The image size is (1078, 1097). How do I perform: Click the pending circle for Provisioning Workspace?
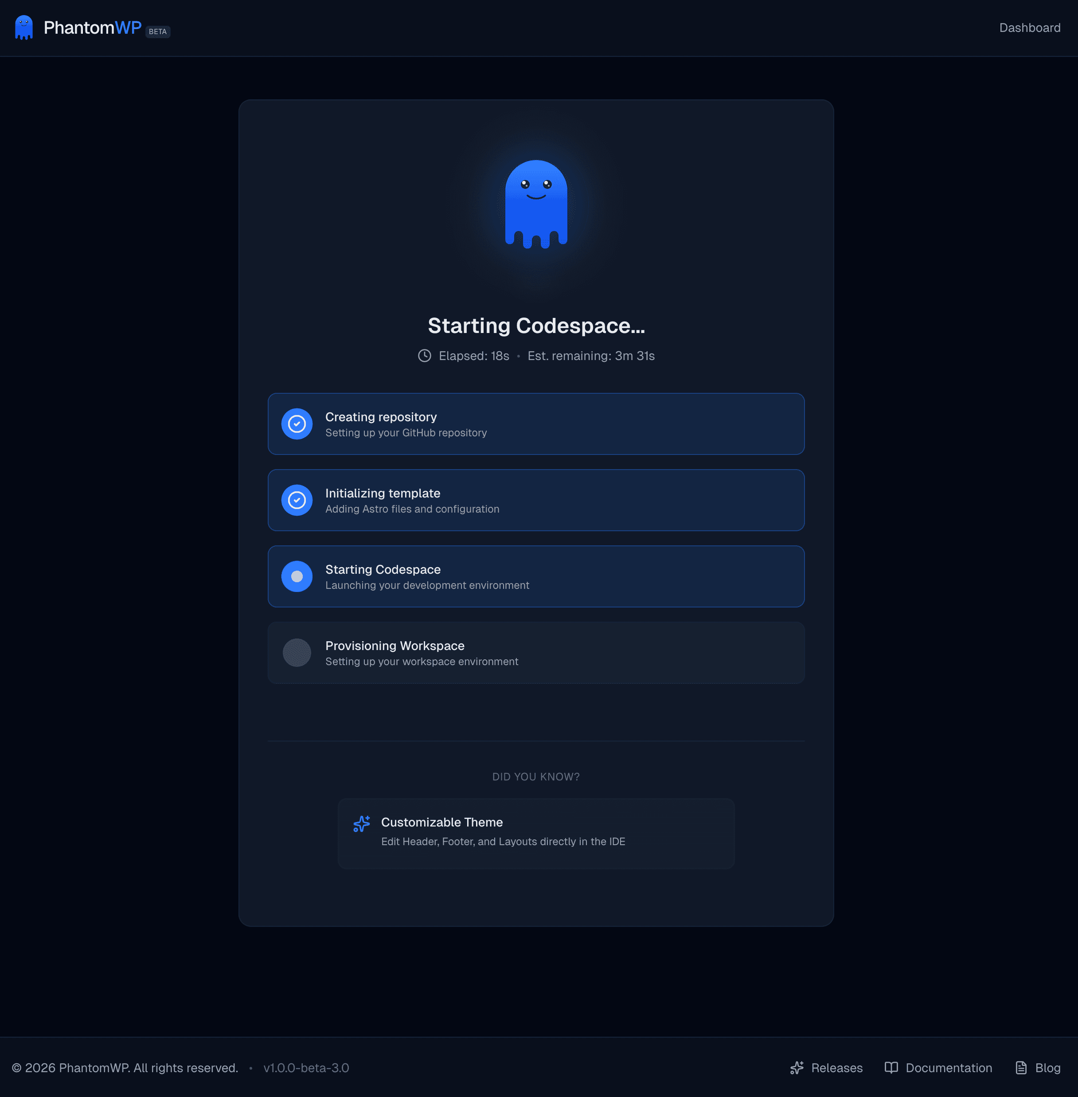297,652
